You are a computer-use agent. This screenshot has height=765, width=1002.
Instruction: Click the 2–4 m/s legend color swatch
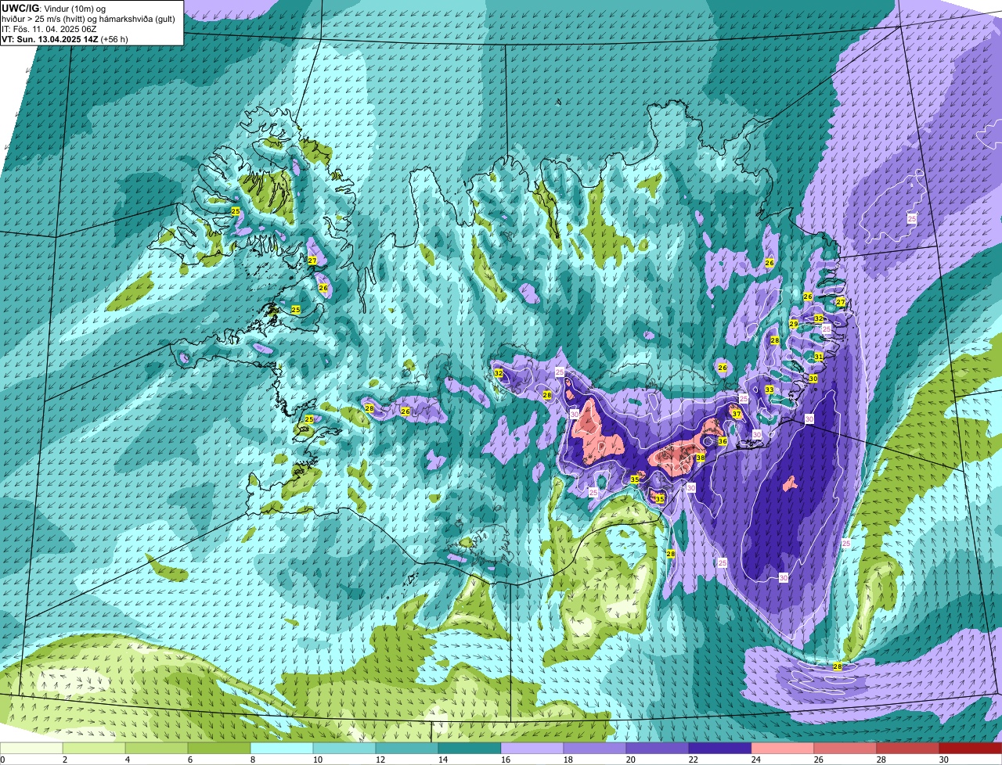pos(94,748)
